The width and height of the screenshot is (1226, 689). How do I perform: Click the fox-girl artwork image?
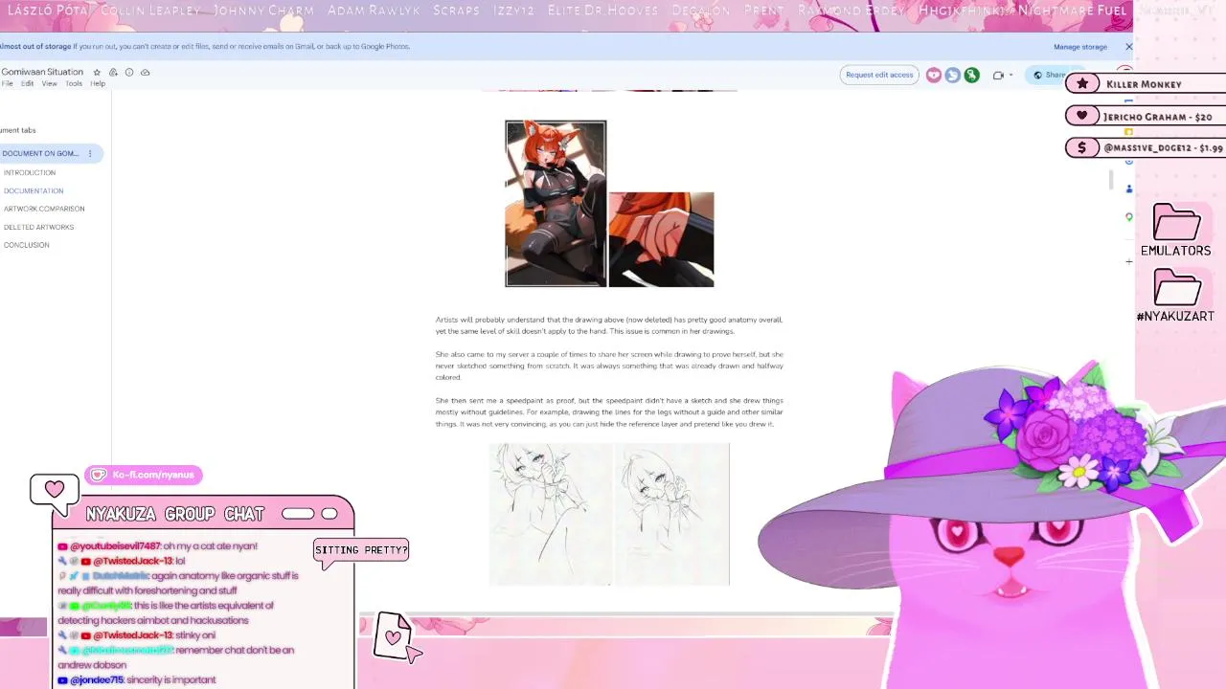click(556, 203)
